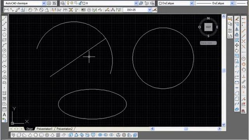
Task: Click horizontal scrollbar left arrow
Action: coord(152,129)
